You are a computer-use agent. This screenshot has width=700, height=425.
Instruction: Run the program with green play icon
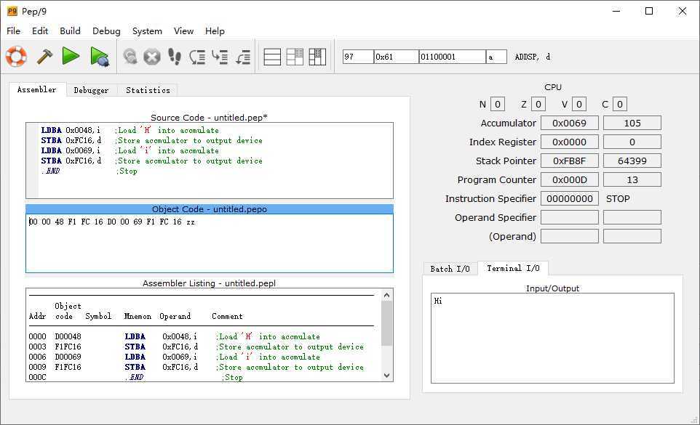point(71,56)
